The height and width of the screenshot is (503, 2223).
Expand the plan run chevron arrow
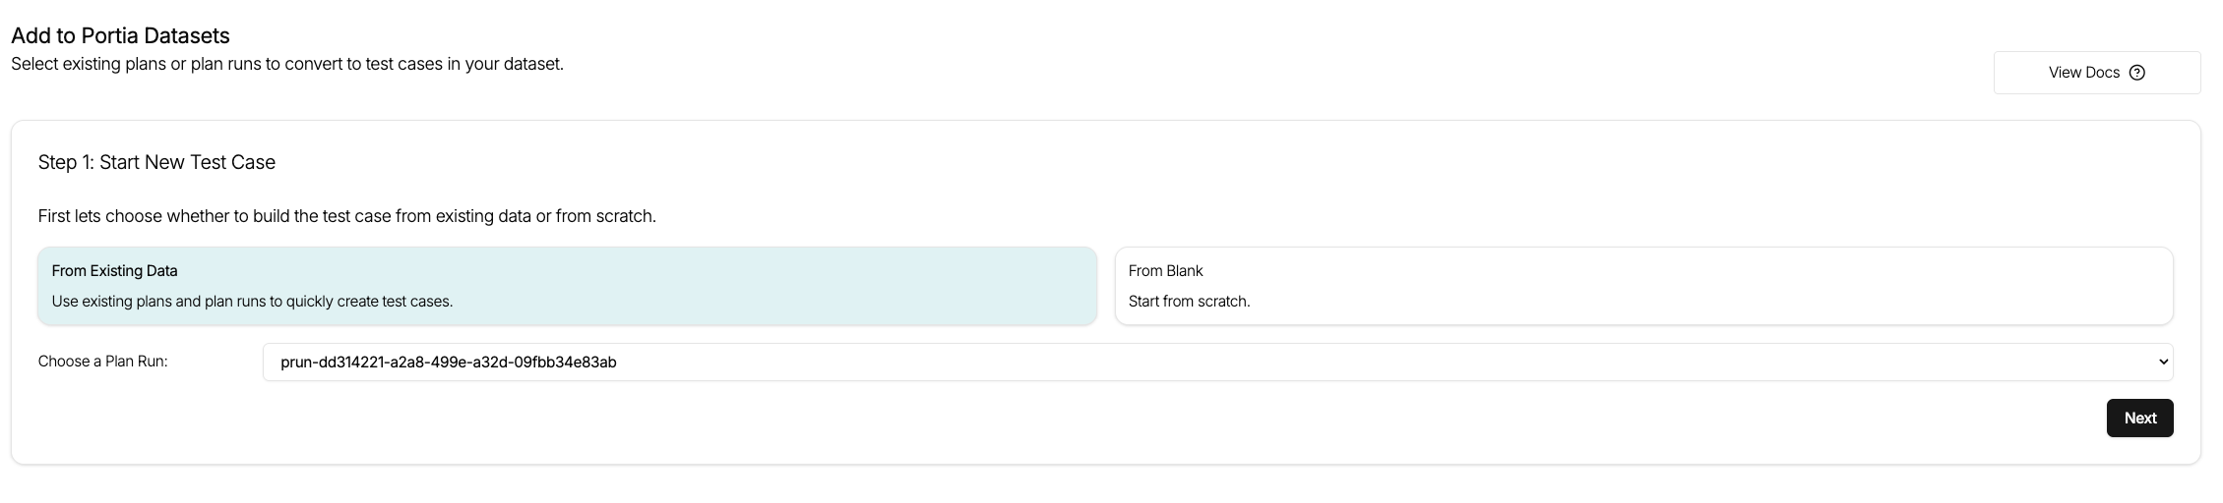2163,362
